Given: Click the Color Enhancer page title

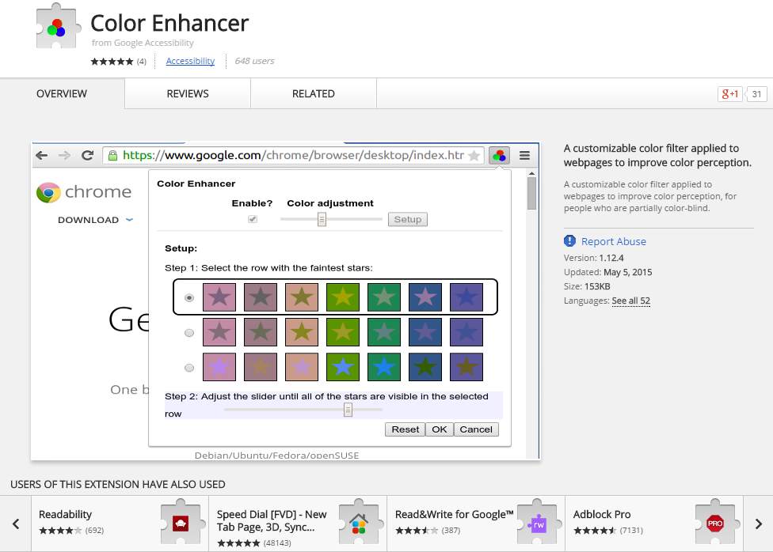Looking at the screenshot, I should click(x=169, y=23).
